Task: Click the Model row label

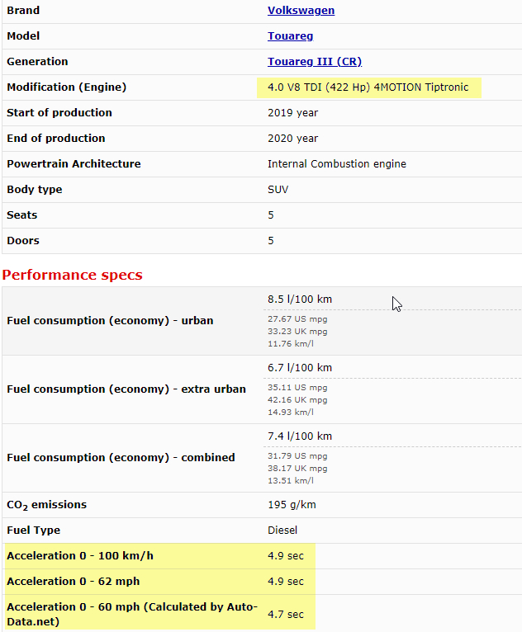Action: tap(23, 36)
